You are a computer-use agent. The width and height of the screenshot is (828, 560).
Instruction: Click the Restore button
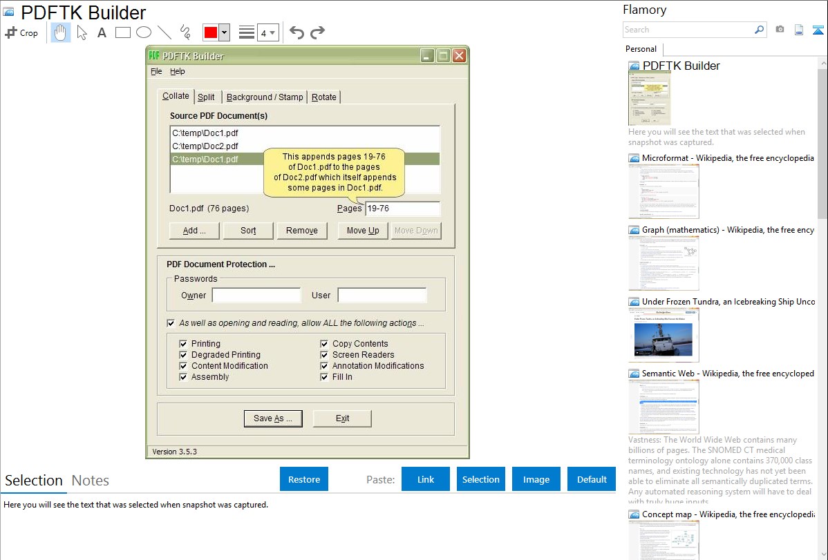coord(304,479)
